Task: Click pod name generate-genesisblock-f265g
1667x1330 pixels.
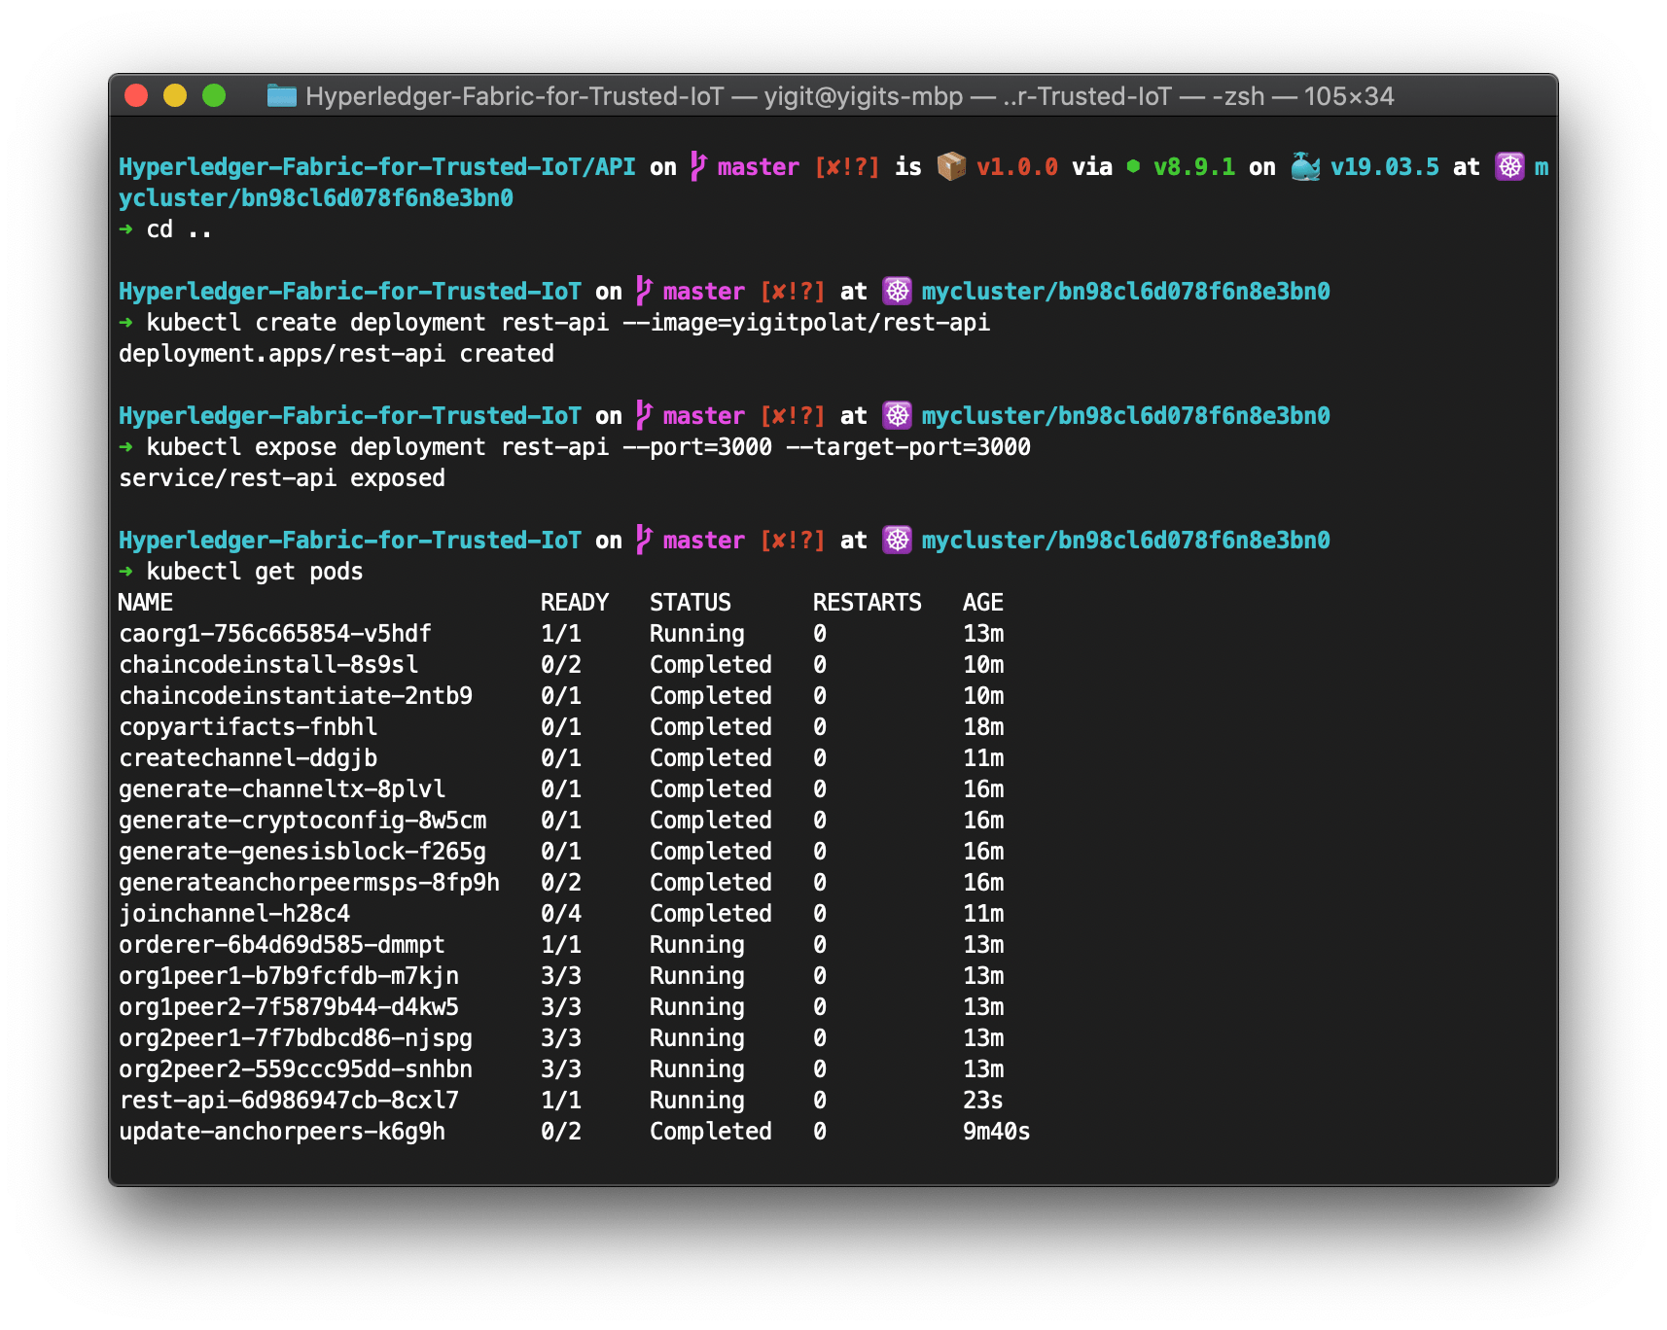Action: pos(302,852)
